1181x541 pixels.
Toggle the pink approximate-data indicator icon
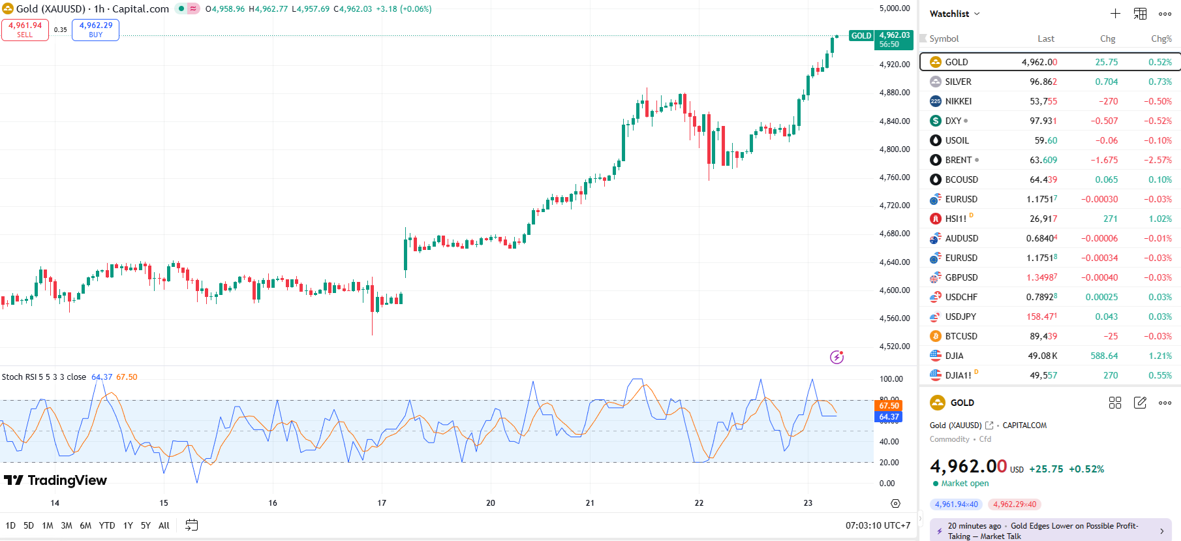(193, 9)
